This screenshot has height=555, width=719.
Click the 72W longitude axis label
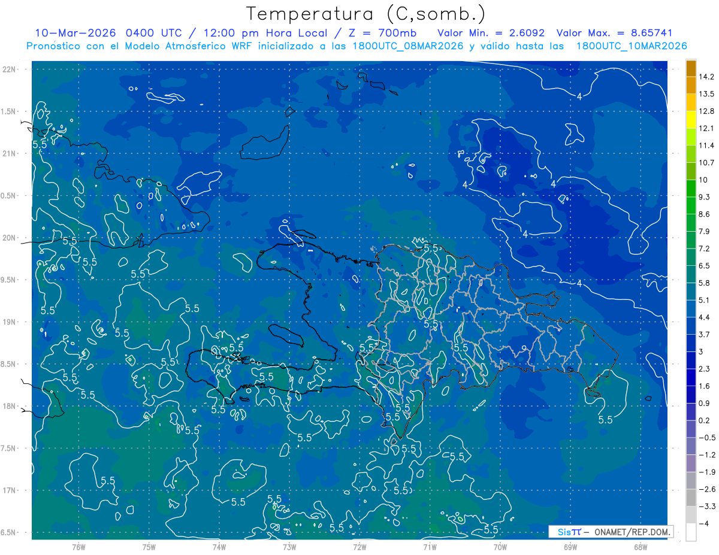[359, 547]
